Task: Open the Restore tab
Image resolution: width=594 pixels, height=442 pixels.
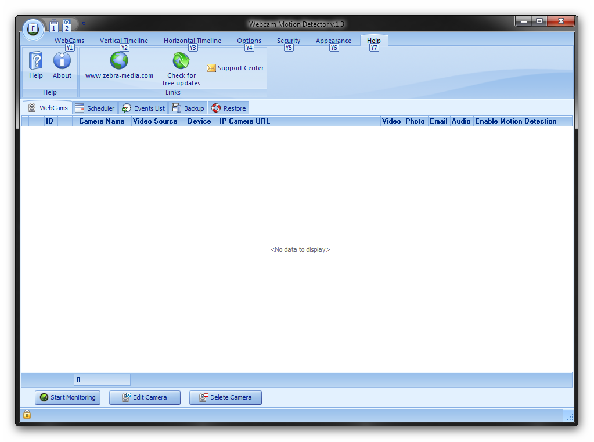Action: pos(229,108)
